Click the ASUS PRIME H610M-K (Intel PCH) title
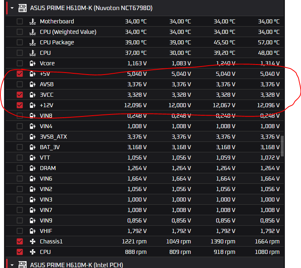 tap(77, 265)
